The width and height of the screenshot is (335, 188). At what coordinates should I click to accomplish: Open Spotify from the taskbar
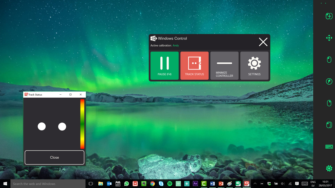[170, 183]
